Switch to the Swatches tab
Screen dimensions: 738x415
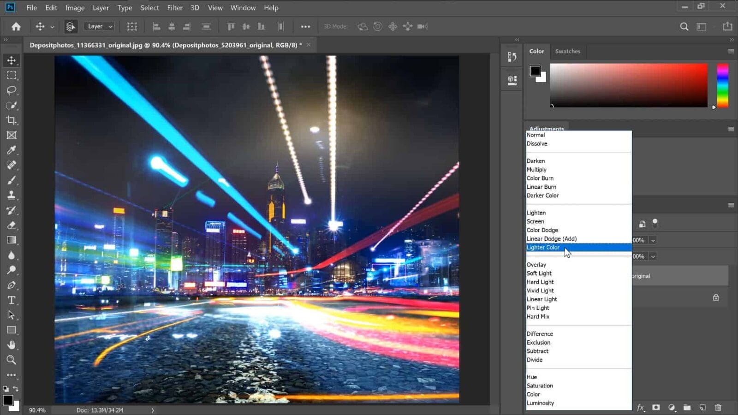coord(568,51)
